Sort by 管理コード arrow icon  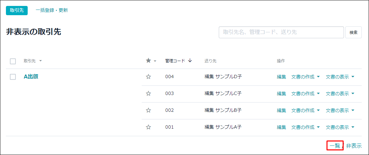190,61
